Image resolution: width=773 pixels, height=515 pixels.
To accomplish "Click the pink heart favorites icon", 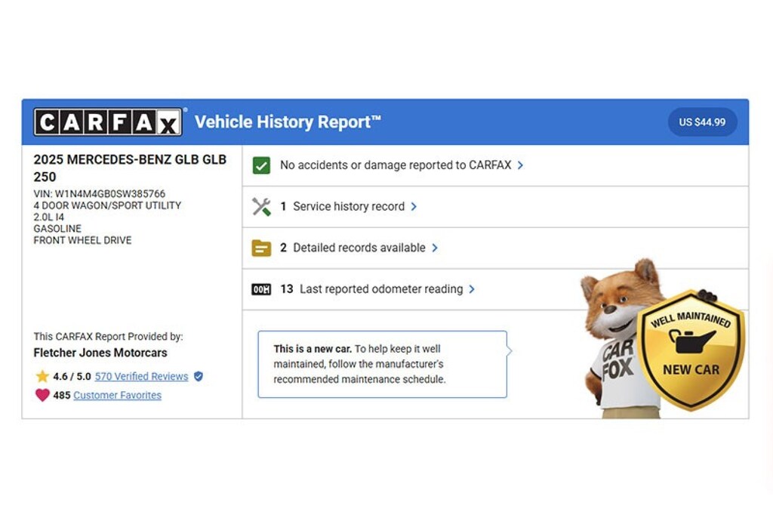I will (42, 395).
